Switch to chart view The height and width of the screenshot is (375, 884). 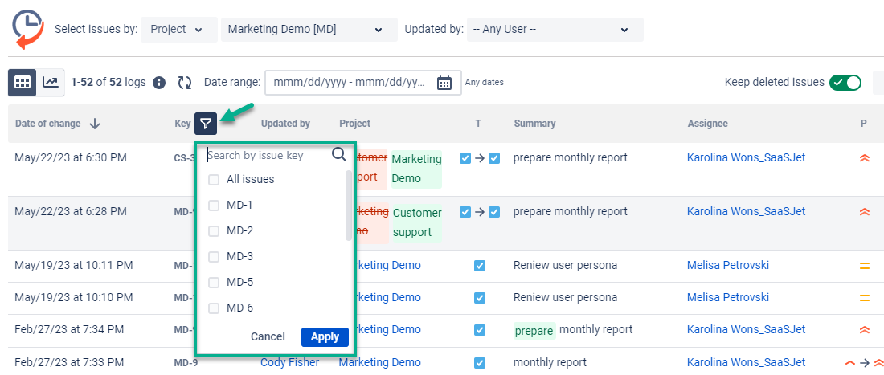(51, 82)
